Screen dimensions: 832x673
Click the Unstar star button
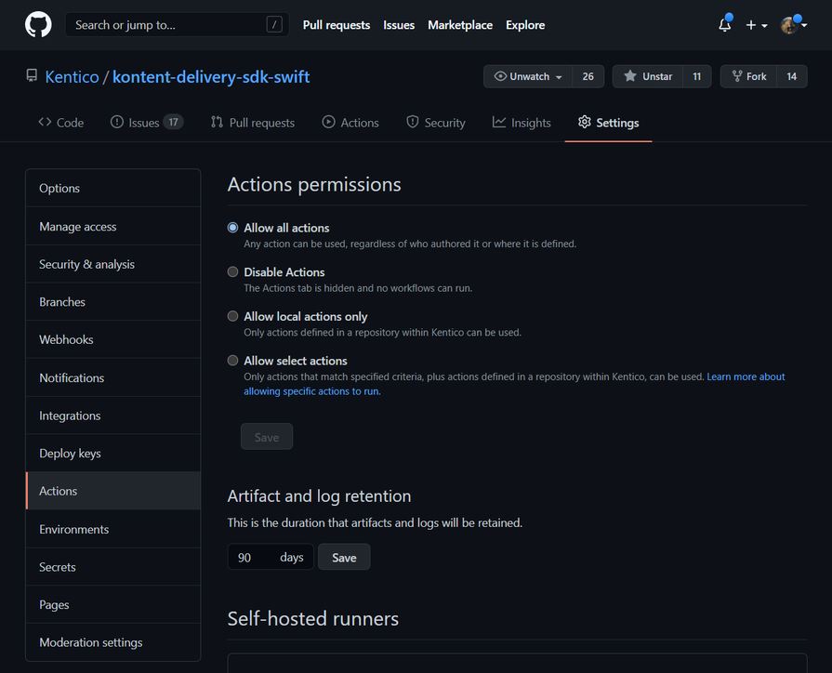pyautogui.click(x=648, y=76)
